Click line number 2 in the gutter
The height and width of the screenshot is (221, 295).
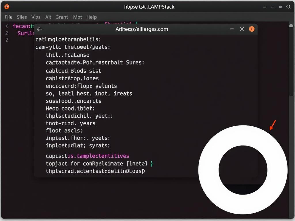6,33
